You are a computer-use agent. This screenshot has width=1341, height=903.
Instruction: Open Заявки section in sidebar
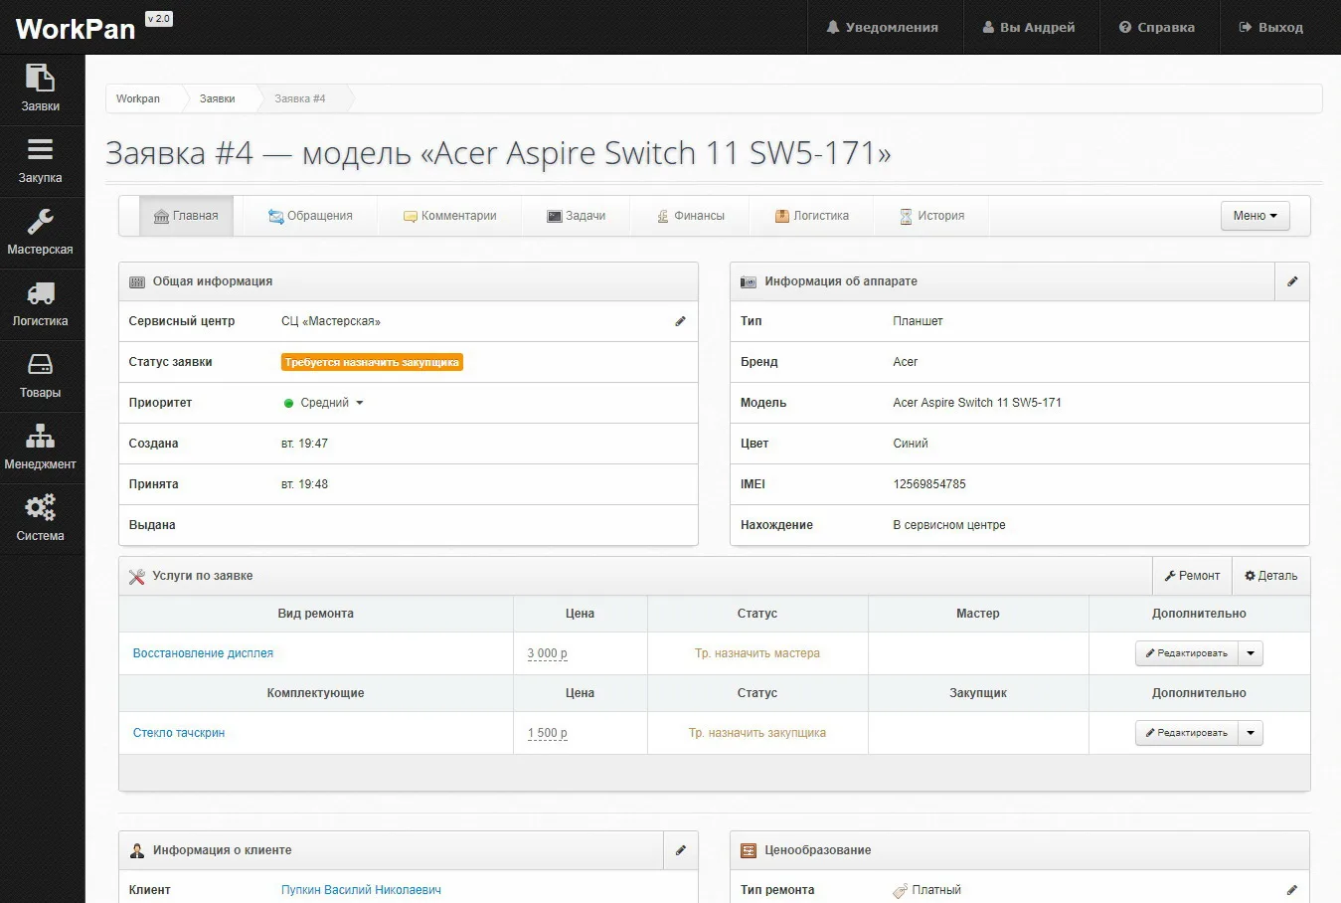tap(41, 90)
